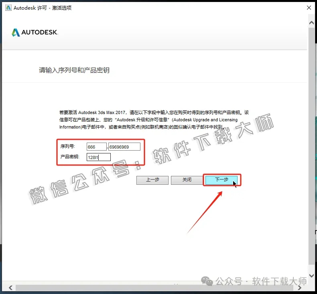Click the Autodesk logo in header
Screen dimensions: 317x294
(35, 33)
